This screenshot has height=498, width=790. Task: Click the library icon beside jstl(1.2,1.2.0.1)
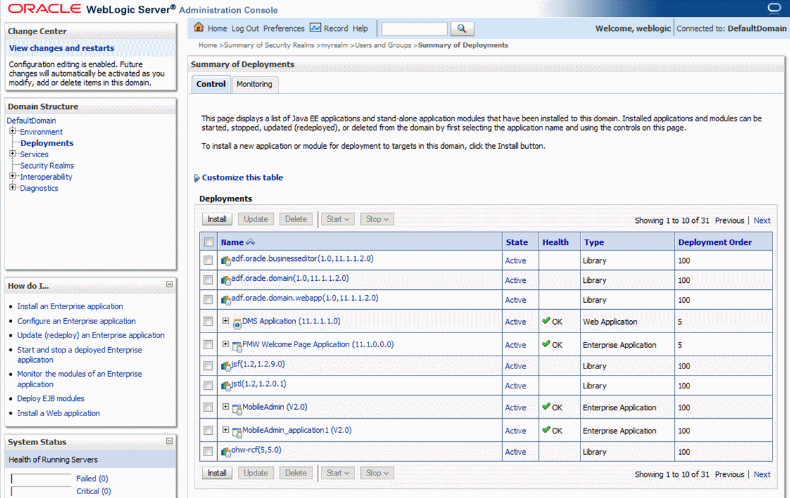coord(226,387)
